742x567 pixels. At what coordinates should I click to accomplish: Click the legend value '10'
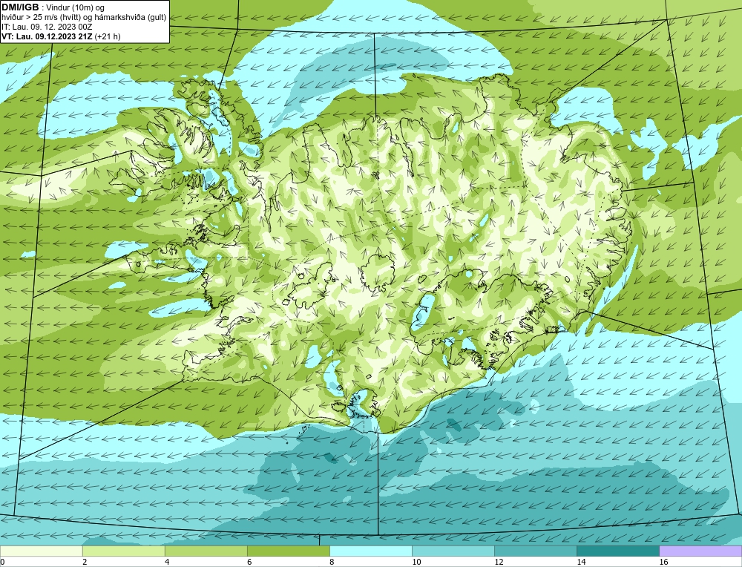416,562
